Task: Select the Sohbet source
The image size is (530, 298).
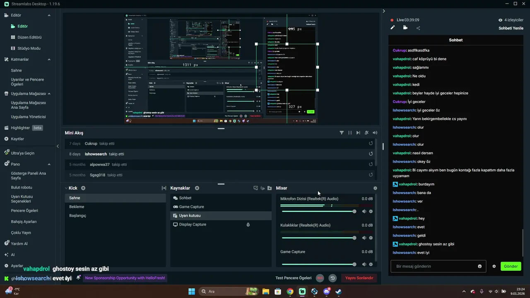Action: (221, 198)
